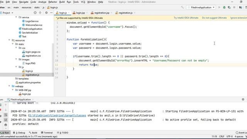Start debugging with the green bug icon

point(224,7)
